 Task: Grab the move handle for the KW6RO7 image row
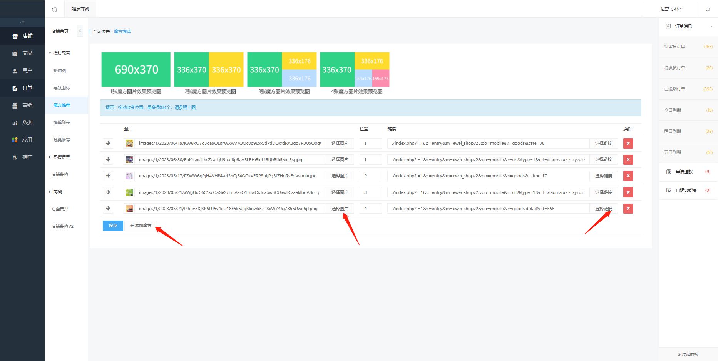tap(108, 143)
